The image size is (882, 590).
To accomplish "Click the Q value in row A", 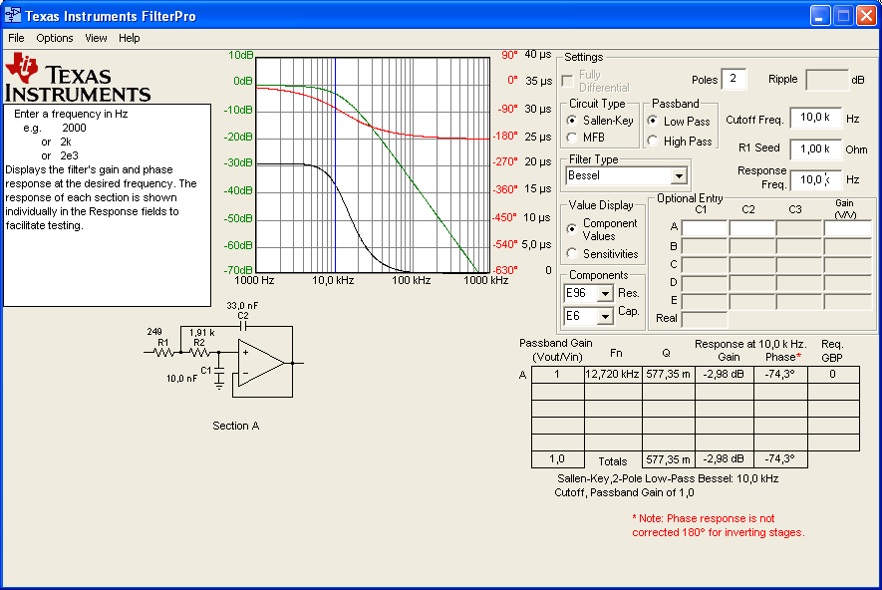I will point(669,375).
